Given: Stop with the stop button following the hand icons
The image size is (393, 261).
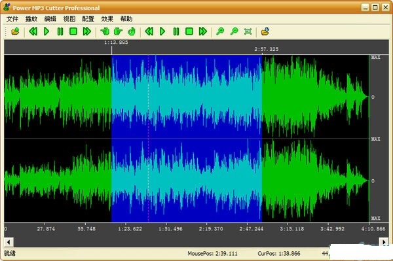Looking at the screenshot, I should (189, 31).
